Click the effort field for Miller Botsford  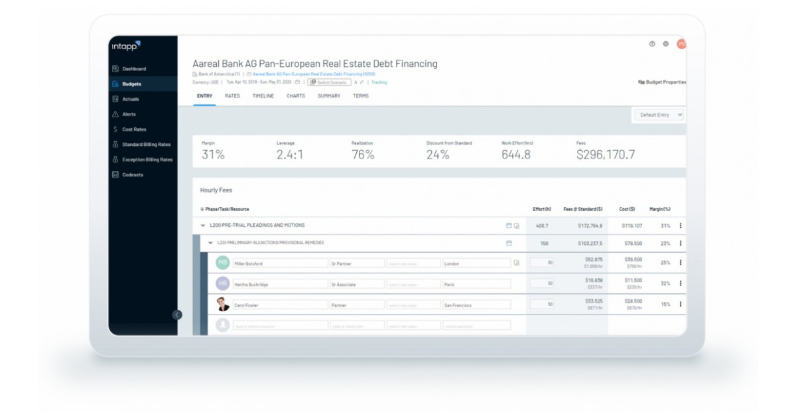click(x=542, y=263)
